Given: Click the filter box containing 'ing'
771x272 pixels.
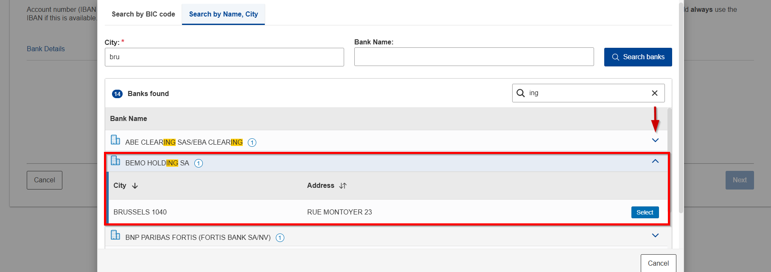Looking at the screenshot, I should 588,93.
